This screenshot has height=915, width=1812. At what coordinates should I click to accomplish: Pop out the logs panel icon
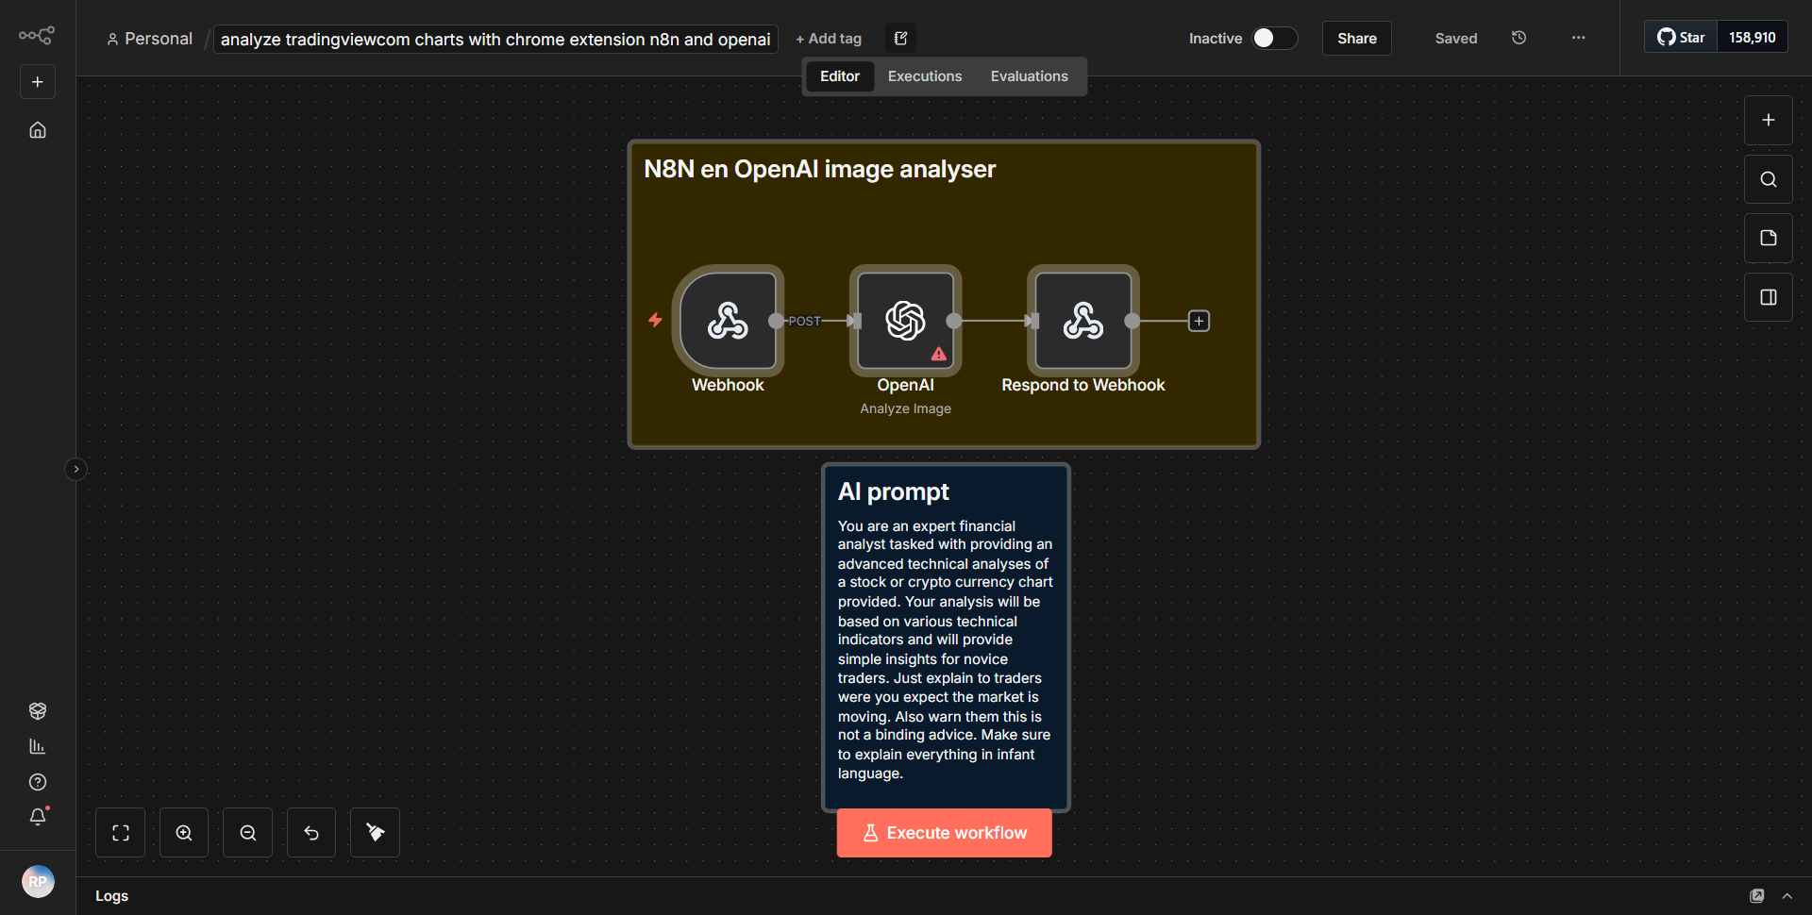point(1756,896)
